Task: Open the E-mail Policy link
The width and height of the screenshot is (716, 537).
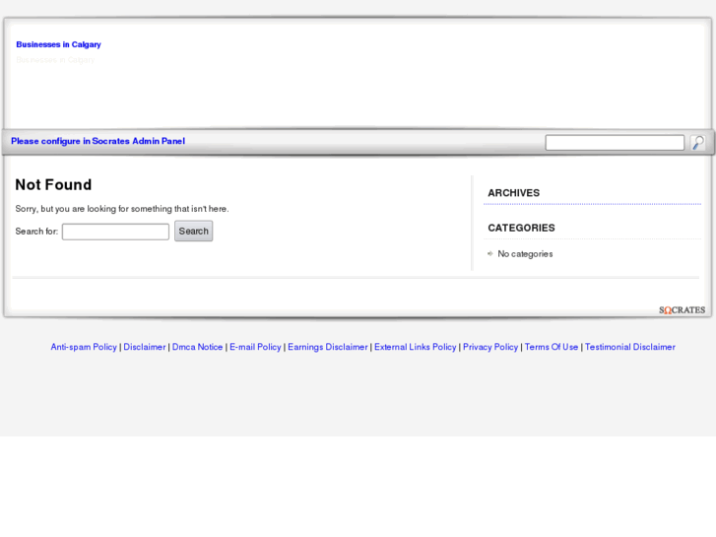Action: coord(255,347)
